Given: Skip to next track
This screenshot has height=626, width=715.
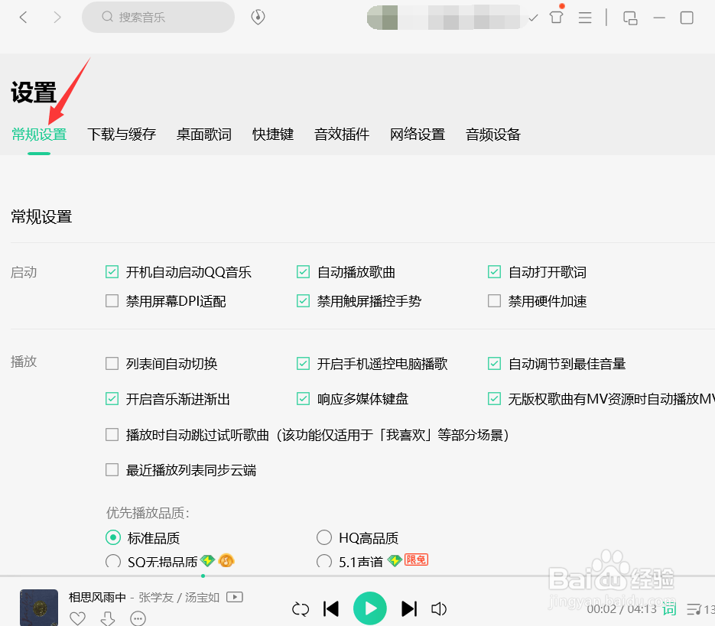Looking at the screenshot, I should [409, 608].
